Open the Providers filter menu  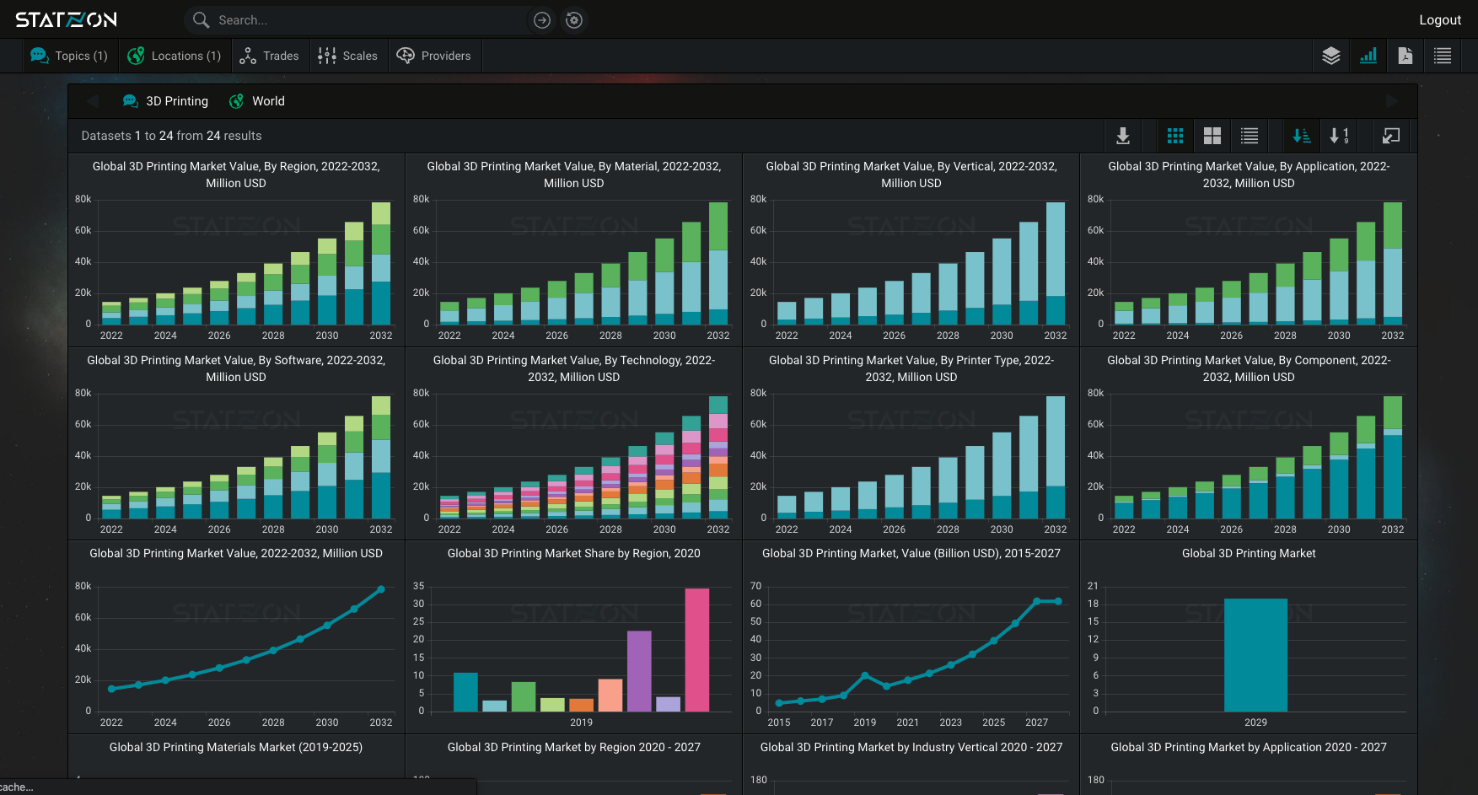point(434,56)
